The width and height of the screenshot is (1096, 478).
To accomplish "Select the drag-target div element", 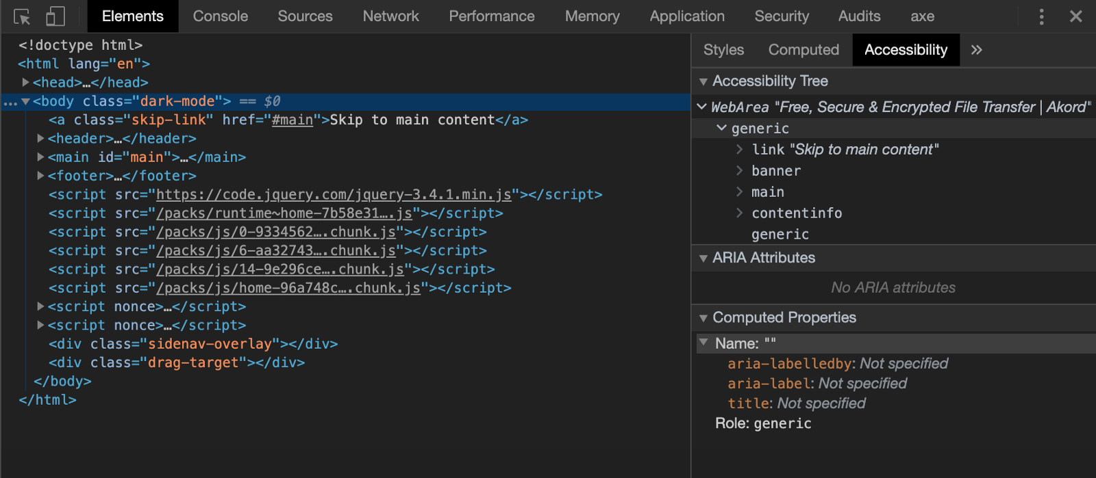I will (177, 362).
